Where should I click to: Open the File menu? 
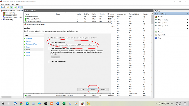2,4
